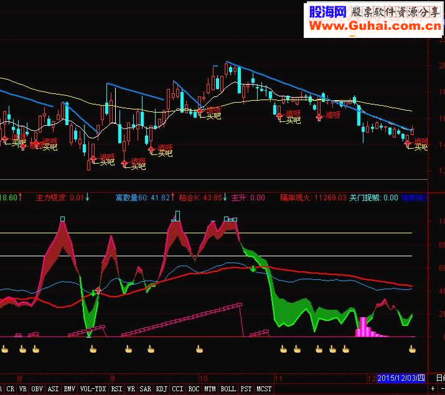445x395 pixels.
Task: Open the PSY indicator tab
Action: point(246,389)
